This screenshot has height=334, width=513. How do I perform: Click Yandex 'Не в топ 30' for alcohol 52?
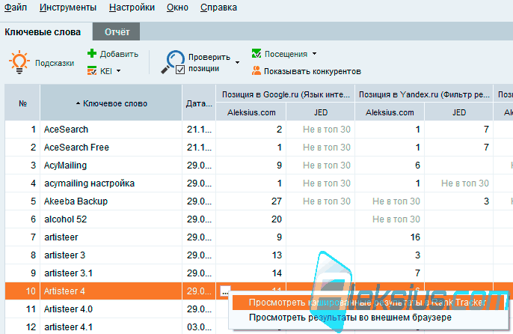coord(396,219)
